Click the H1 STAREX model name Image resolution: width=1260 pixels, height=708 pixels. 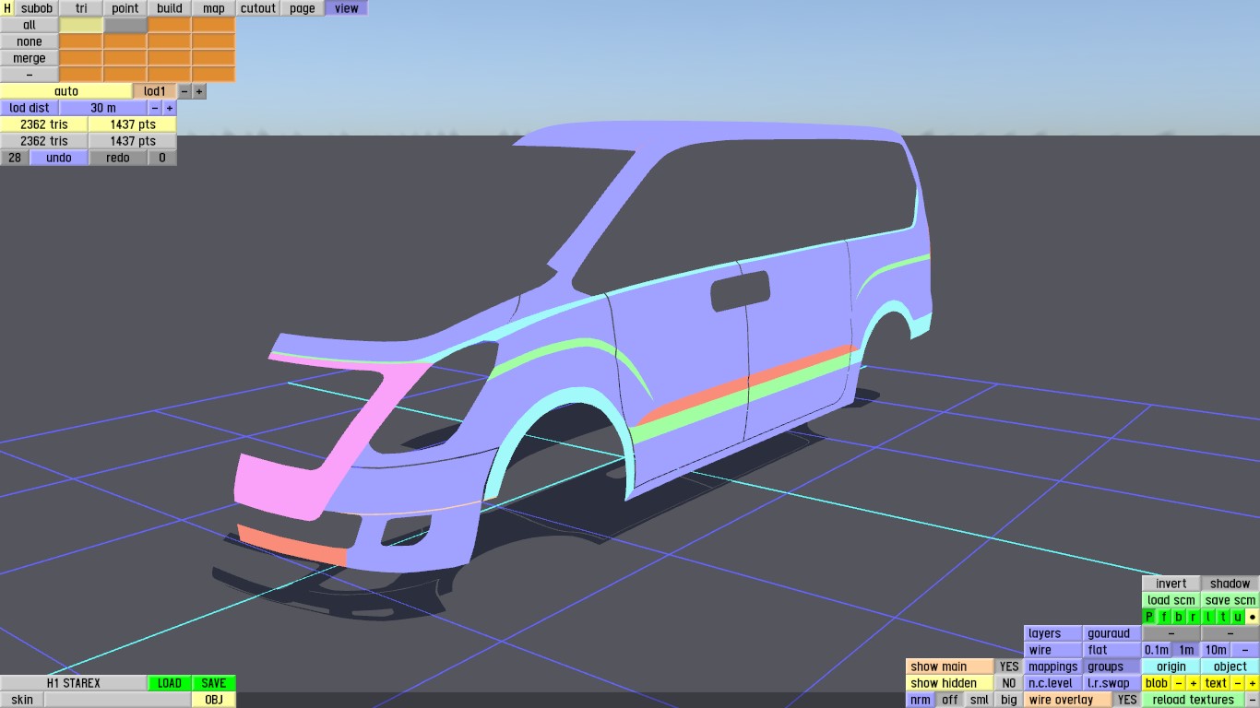click(x=74, y=683)
